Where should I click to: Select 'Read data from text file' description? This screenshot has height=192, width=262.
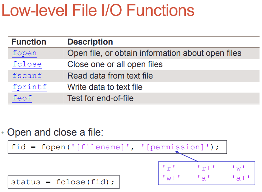point(110,76)
